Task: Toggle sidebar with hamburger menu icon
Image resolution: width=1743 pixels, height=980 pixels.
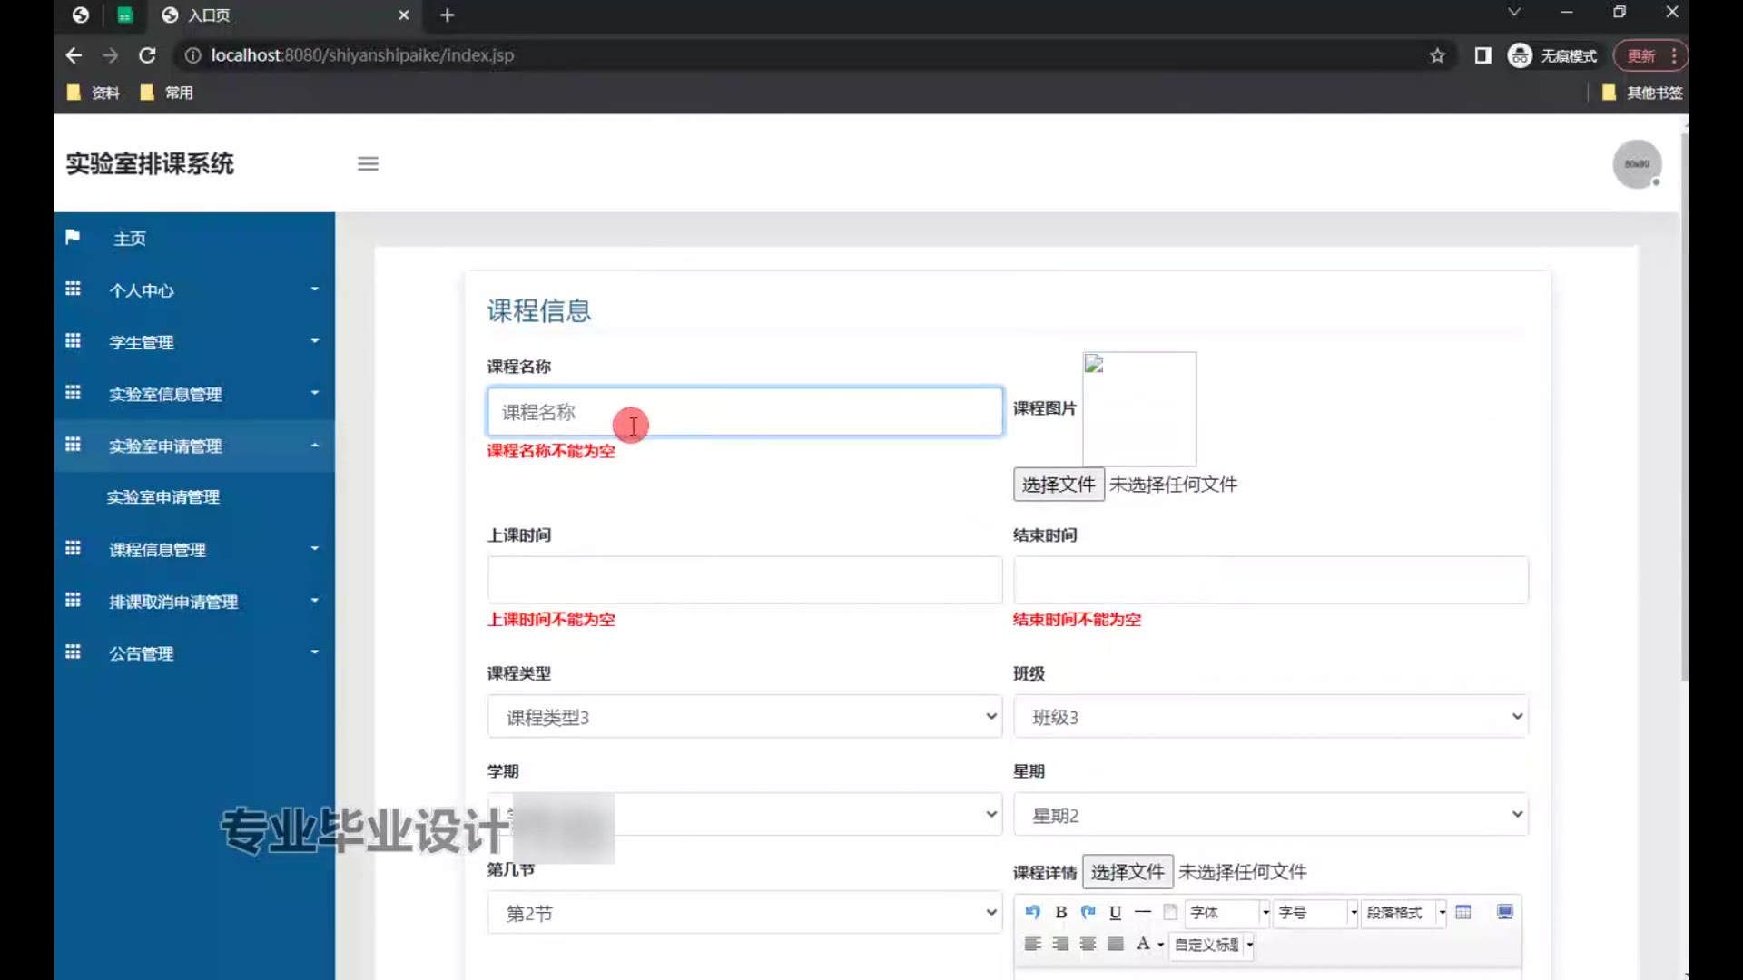Action: 368,164
